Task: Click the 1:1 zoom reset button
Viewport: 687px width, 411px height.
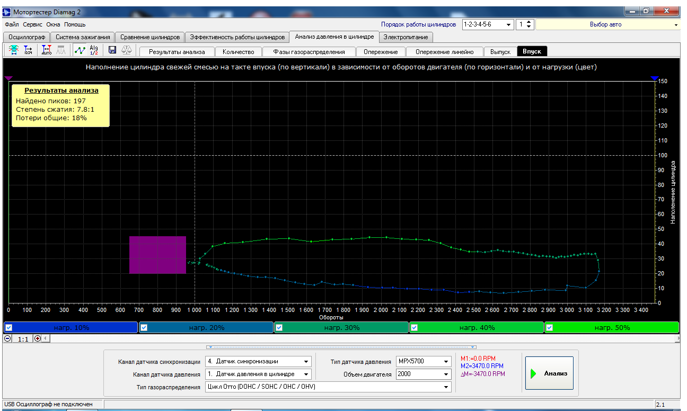Action: [x=23, y=338]
